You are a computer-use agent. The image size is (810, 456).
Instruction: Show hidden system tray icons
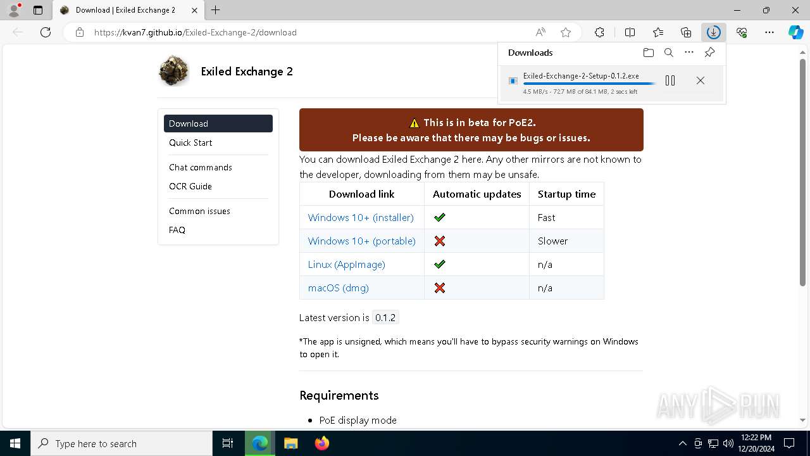(x=683, y=443)
